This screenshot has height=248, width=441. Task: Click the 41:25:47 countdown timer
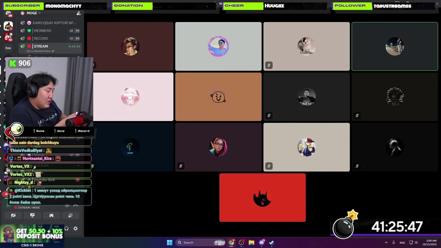point(397,227)
